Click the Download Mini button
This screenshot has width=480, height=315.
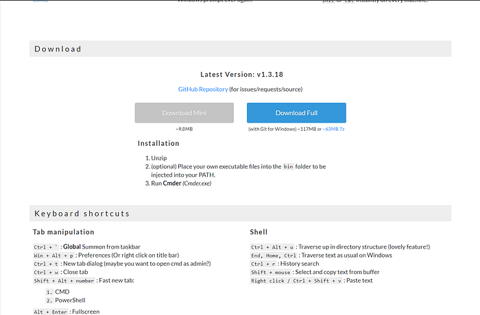(x=184, y=113)
